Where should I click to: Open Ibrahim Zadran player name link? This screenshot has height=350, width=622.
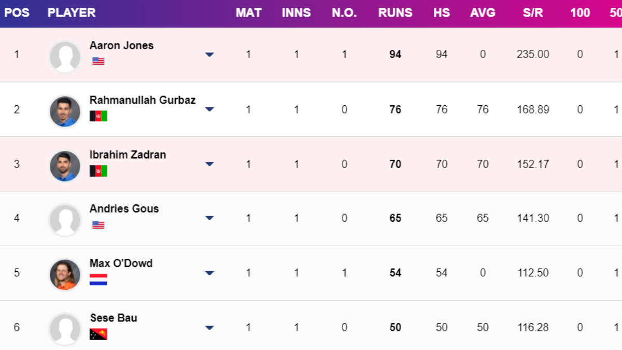pyautogui.click(x=128, y=155)
